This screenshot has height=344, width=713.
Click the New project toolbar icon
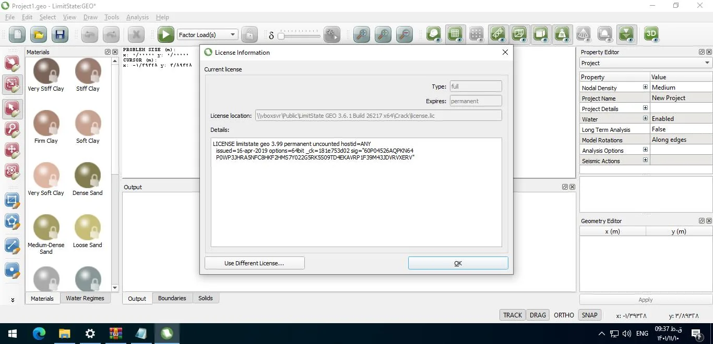pyautogui.click(x=18, y=35)
